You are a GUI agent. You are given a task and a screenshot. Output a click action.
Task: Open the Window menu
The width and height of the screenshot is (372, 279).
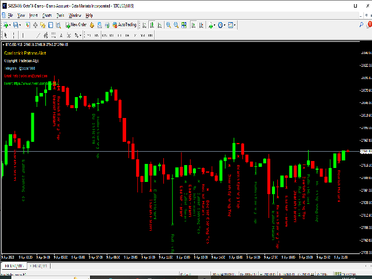(x=75, y=16)
